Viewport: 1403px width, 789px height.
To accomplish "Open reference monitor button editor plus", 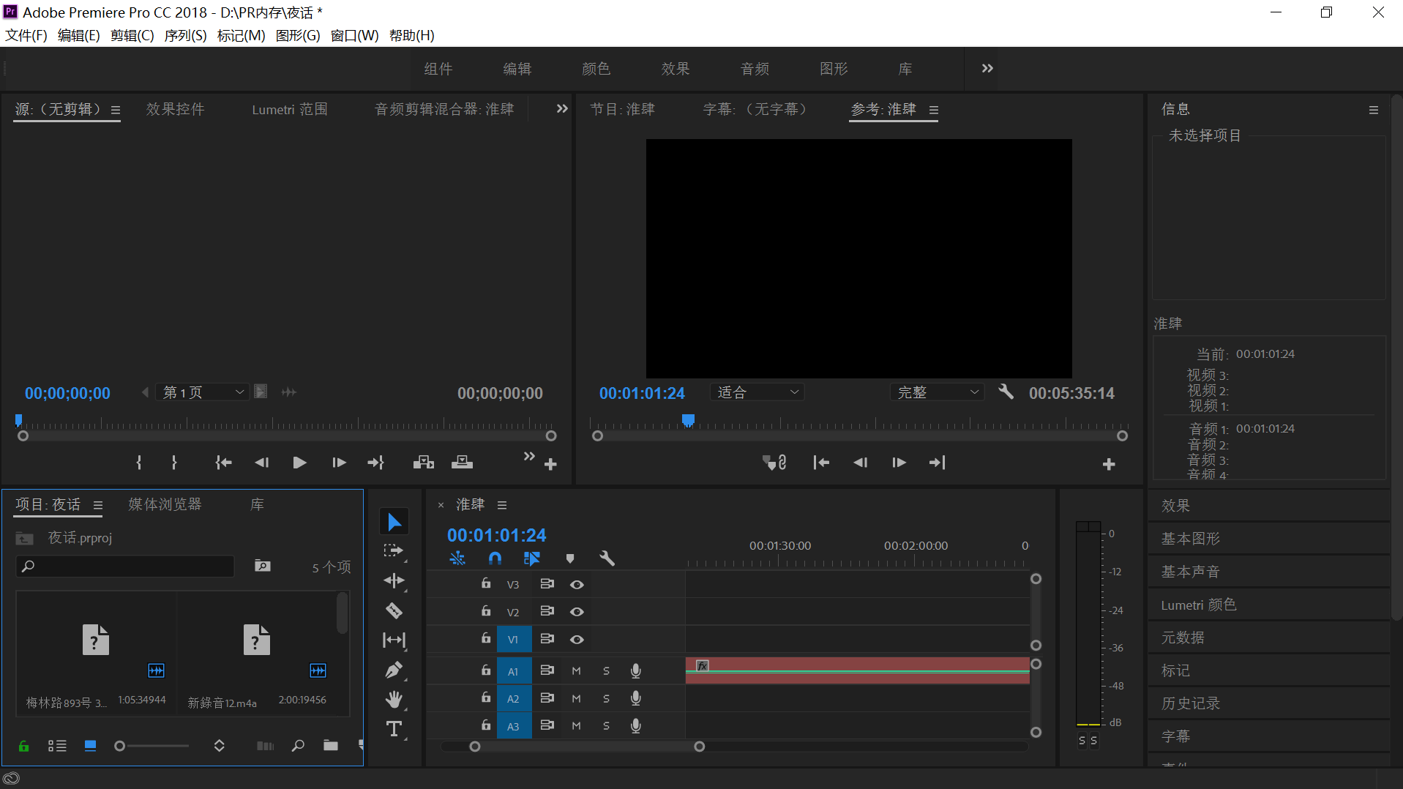I will 1109,465.
